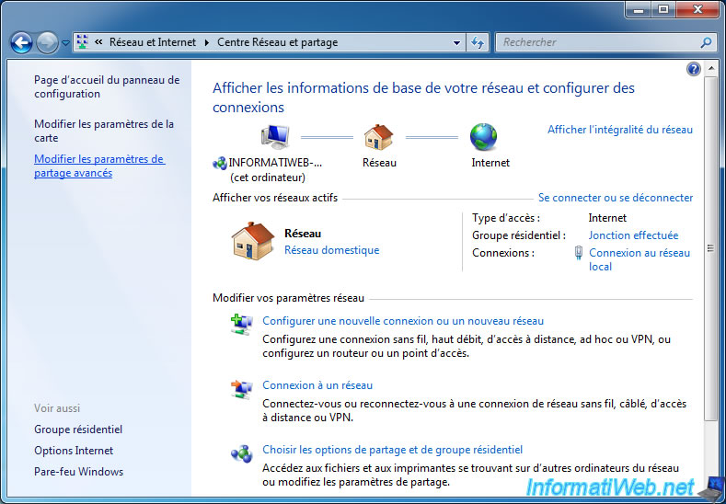Open Connexion au réseau local link

tap(639, 259)
